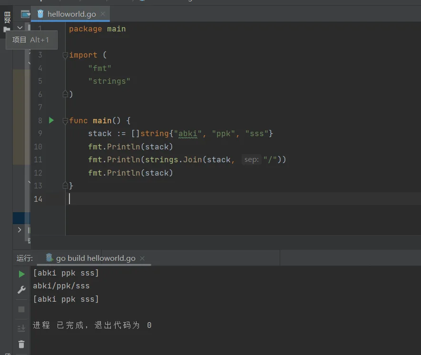The height and width of the screenshot is (355, 421).
Task: Click the 运行: label in run panel
Action: (x=25, y=258)
